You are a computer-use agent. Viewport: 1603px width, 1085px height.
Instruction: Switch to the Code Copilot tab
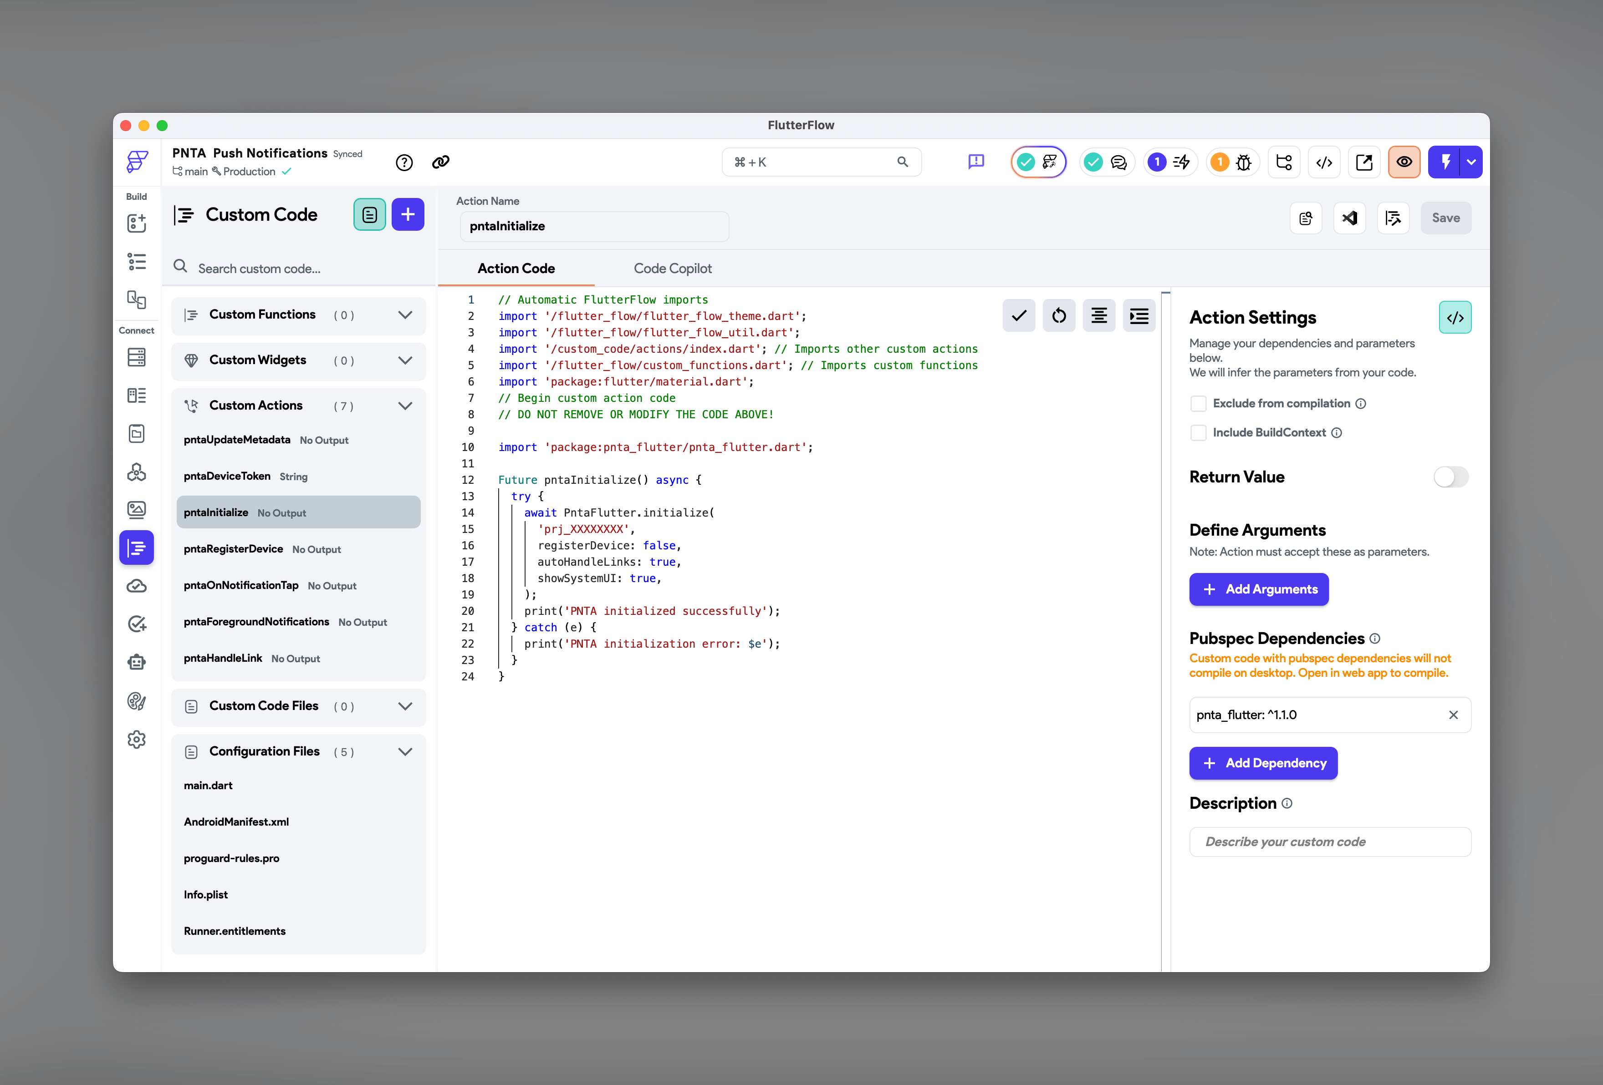coord(673,269)
